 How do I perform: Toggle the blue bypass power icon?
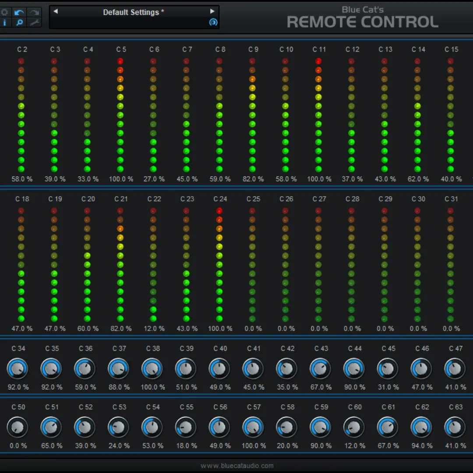[213, 22]
